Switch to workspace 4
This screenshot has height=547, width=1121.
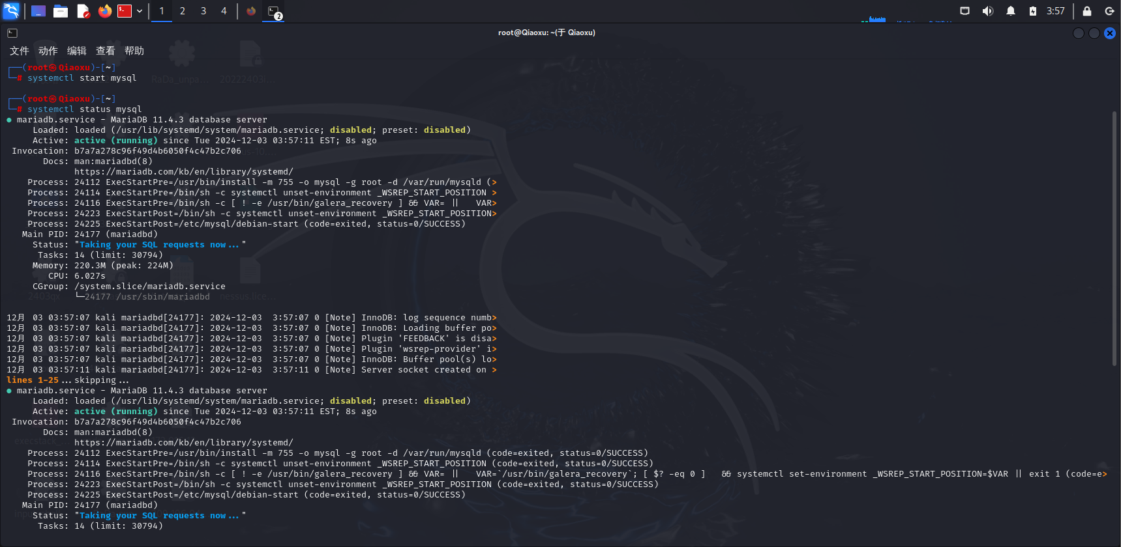224,11
